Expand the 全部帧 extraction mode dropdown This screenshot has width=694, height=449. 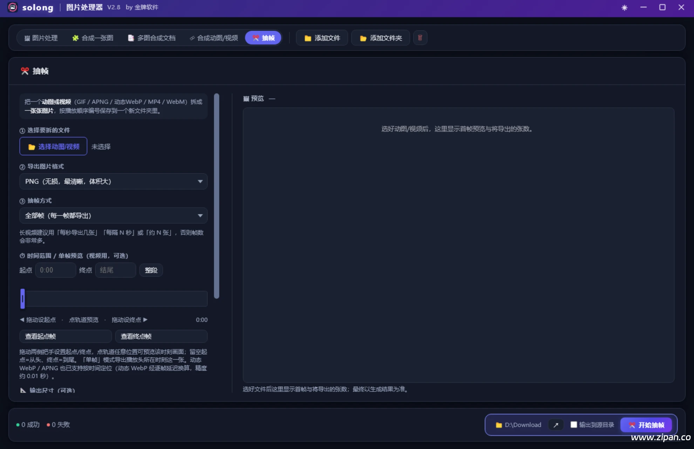point(114,215)
